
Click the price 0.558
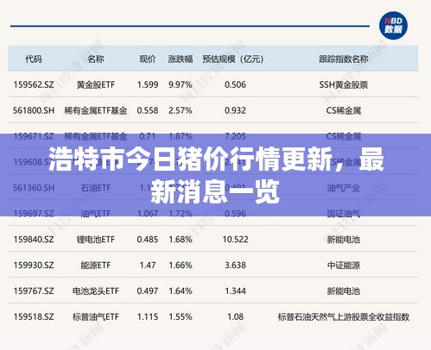coord(148,110)
